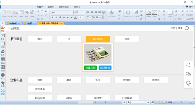Click the chat bubble icon beside 登录

coord(187,28)
